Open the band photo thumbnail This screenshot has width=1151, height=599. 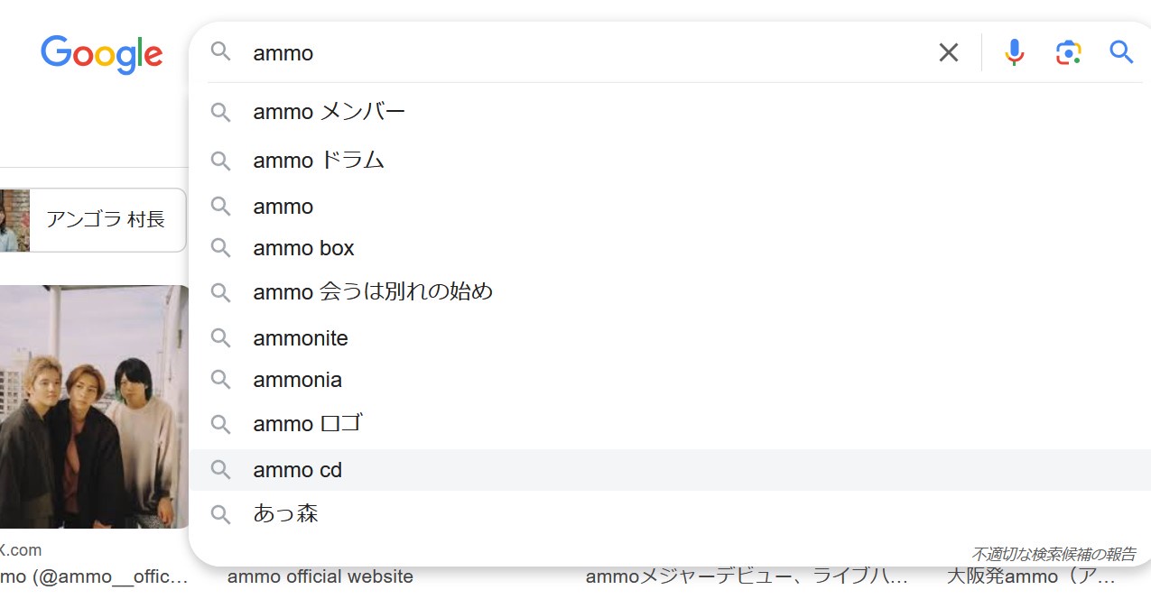click(95, 407)
